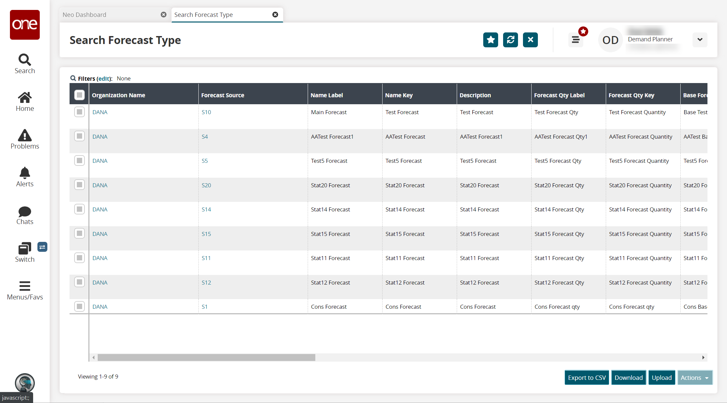Open the notifications list menu icon
The image size is (727, 403).
point(576,40)
